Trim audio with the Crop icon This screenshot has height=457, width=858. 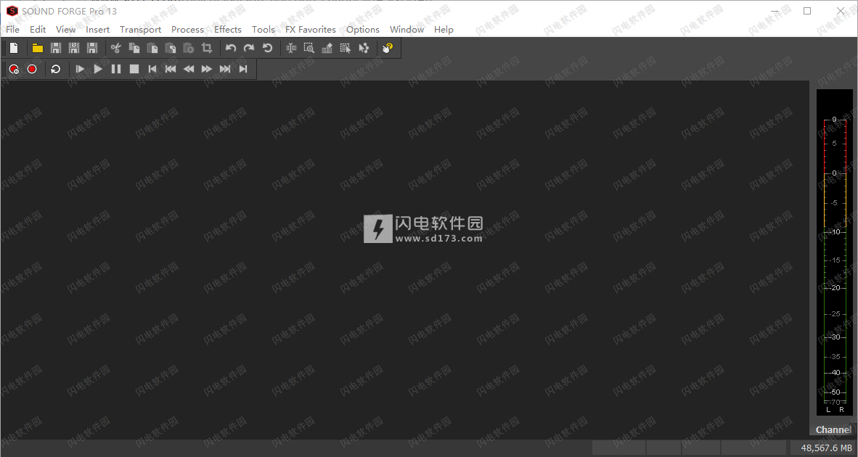tap(206, 48)
